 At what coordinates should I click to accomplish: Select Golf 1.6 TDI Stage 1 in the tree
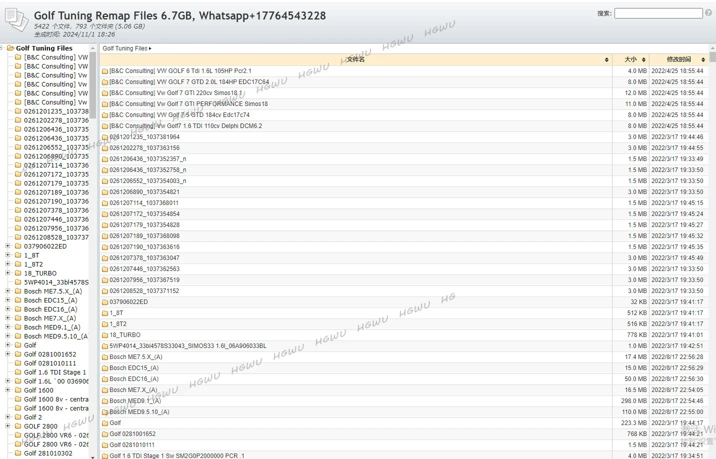[x=55, y=372]
